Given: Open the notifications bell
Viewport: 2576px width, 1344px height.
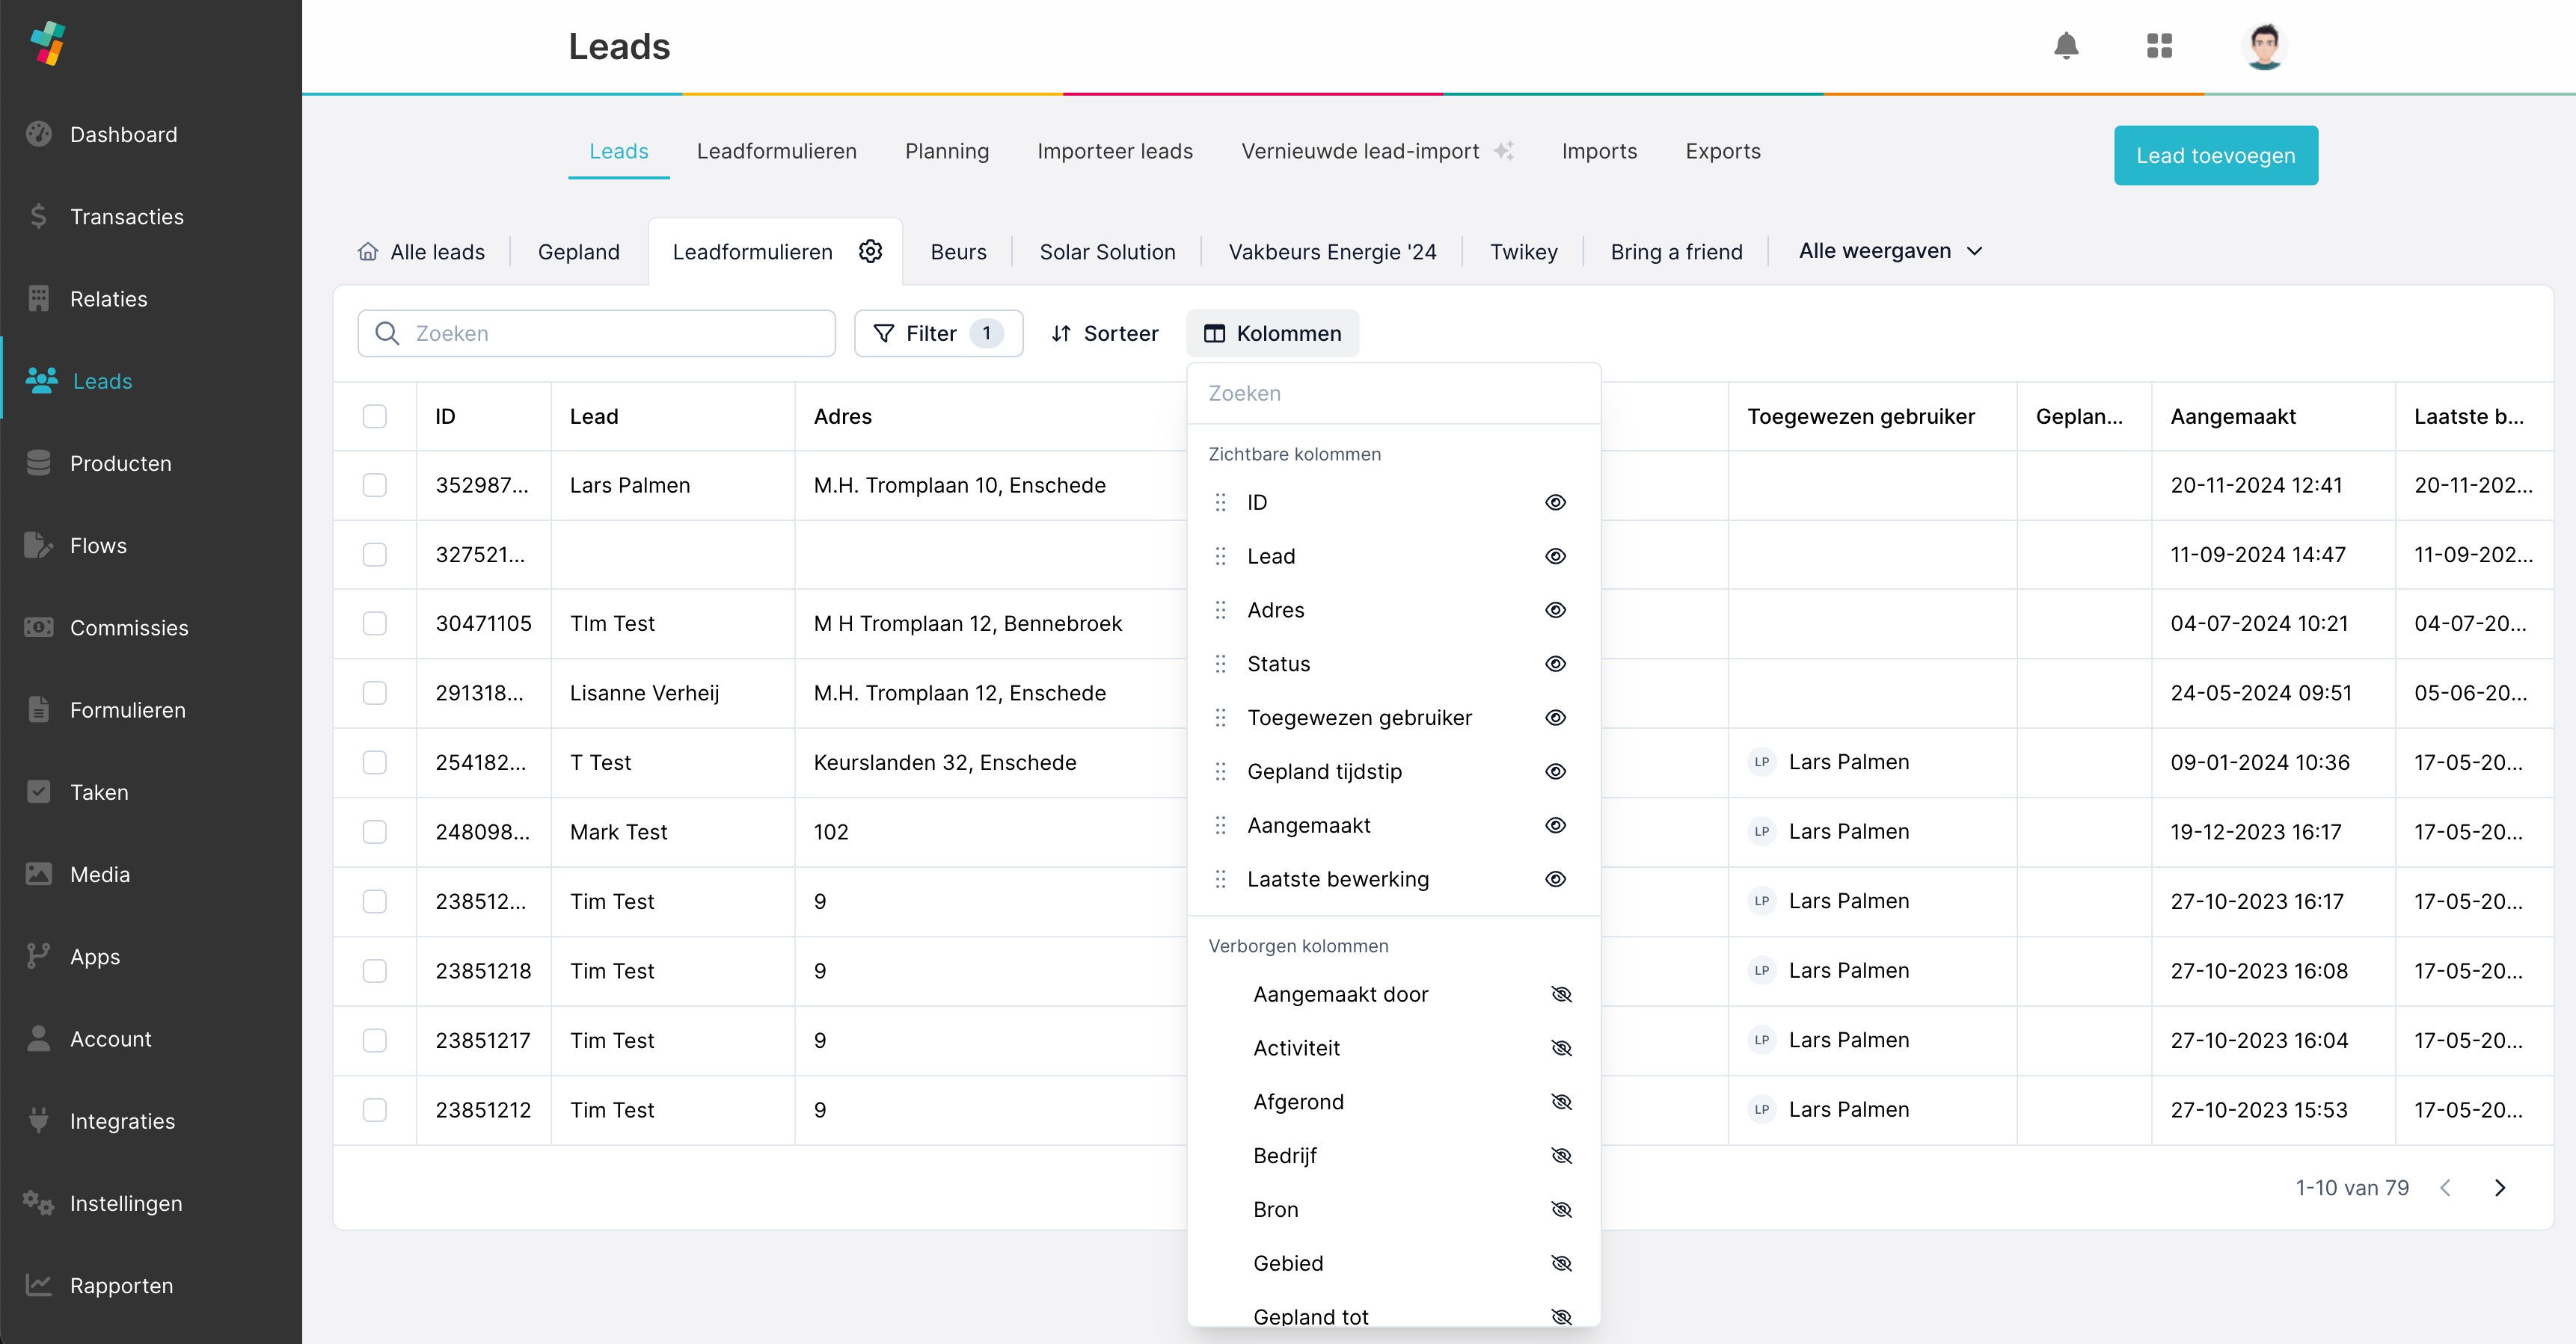Looking at the screenshot, I should pyautogui.click(x=2066, y=46).
